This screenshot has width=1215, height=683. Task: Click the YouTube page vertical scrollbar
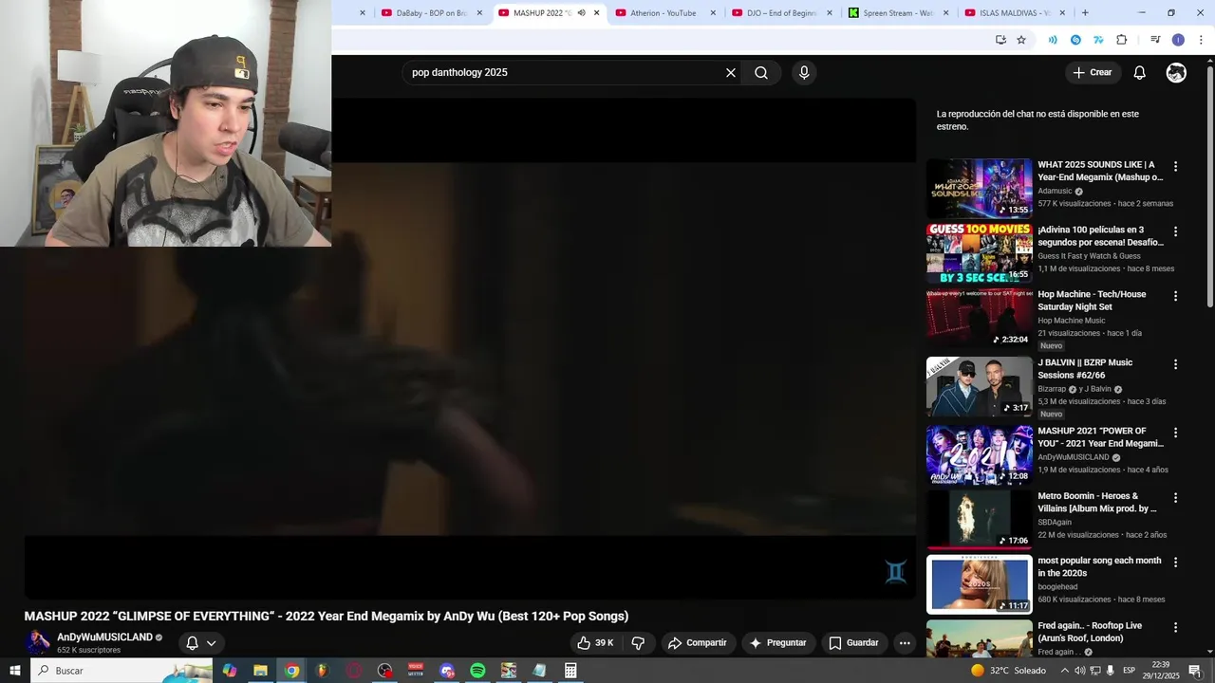pos(1209,185)
